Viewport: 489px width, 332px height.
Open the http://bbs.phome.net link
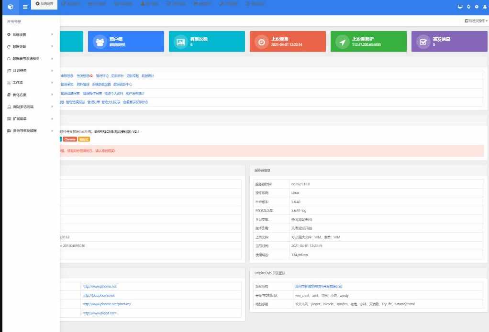tap(99, 295)
